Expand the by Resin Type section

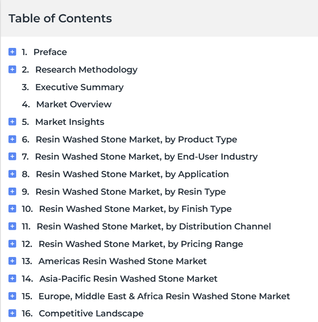tap(12, 192)
